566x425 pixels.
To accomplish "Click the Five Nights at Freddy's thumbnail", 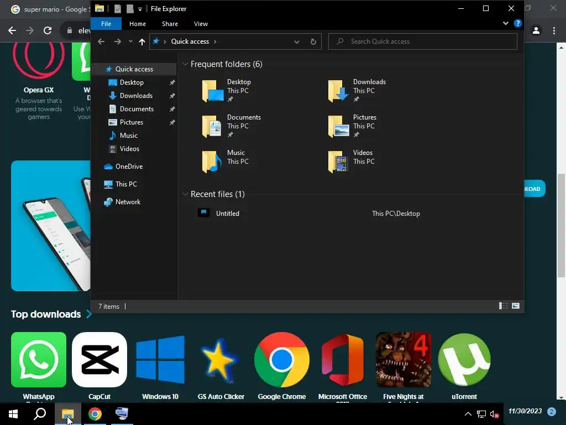I will 403,360.
